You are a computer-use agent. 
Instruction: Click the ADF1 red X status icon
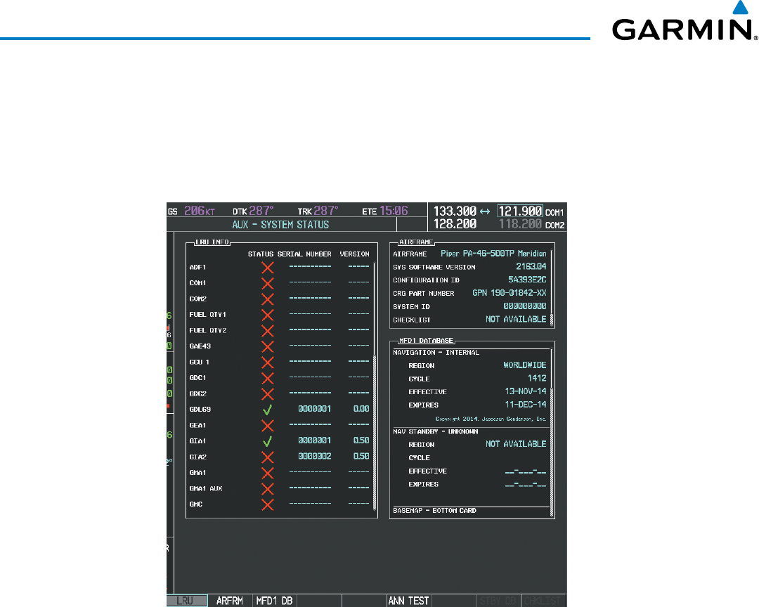(x=267, y=267)
